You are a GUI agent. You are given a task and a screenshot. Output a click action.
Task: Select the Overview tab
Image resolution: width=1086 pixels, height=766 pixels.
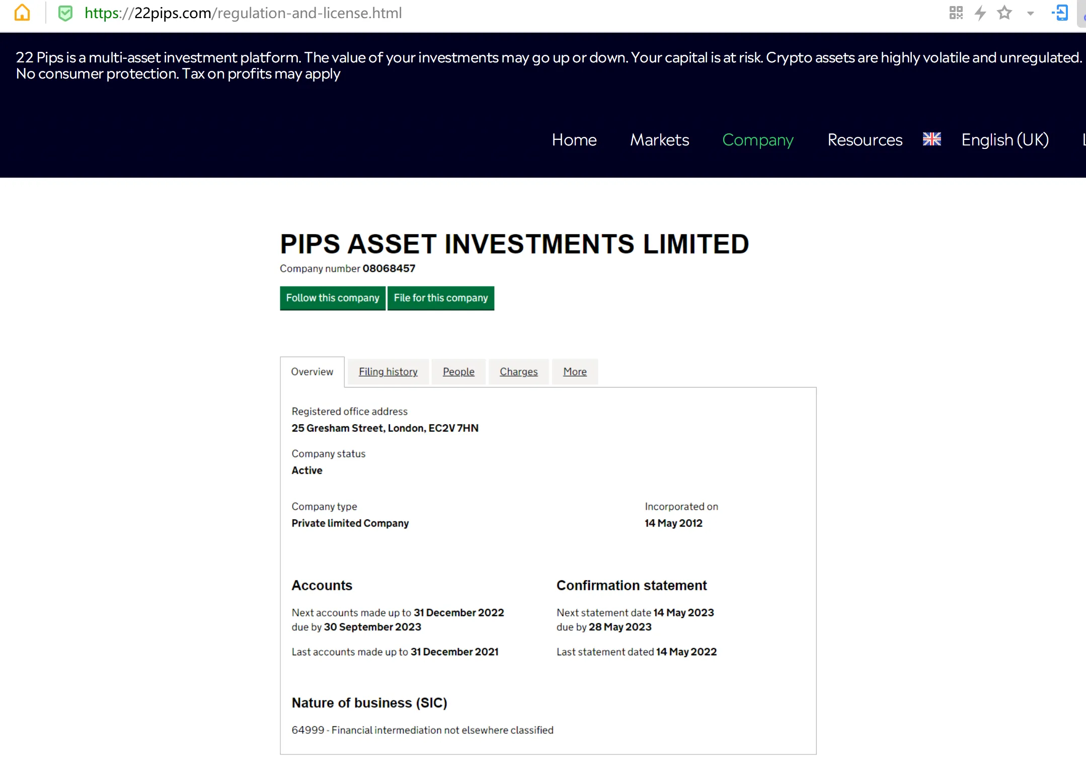pos(312,371)
